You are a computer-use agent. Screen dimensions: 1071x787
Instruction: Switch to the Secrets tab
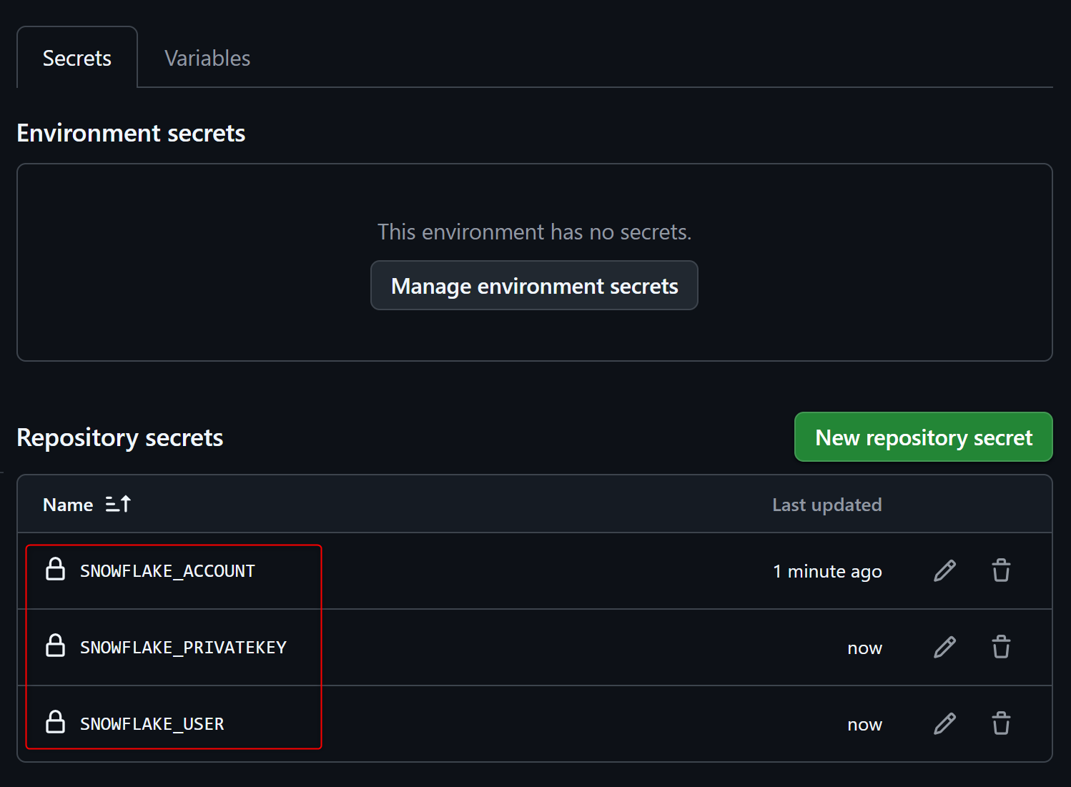coord(77,58)
